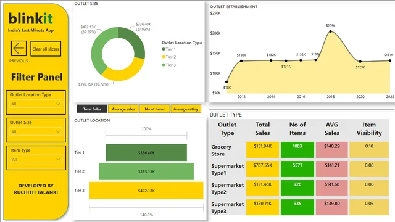
Task: Click the Item Visibility column header
Action: click(x=369, y=129)
